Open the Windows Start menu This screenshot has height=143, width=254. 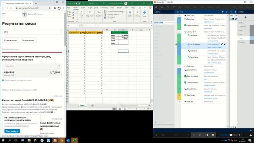tap(3, 140)
